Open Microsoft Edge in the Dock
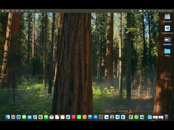 (x=123, y=117)
